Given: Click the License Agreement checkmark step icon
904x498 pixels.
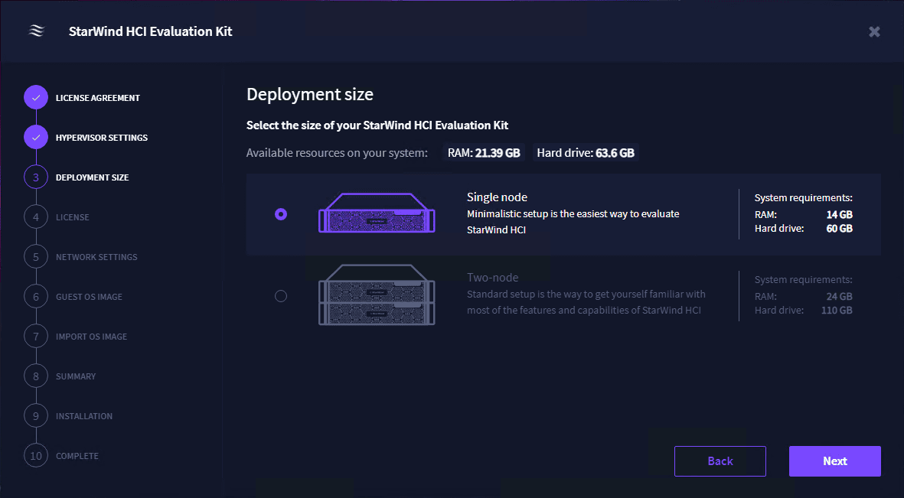Looking at the screenshot, I should pyautogui.click(x=36, y=98).
